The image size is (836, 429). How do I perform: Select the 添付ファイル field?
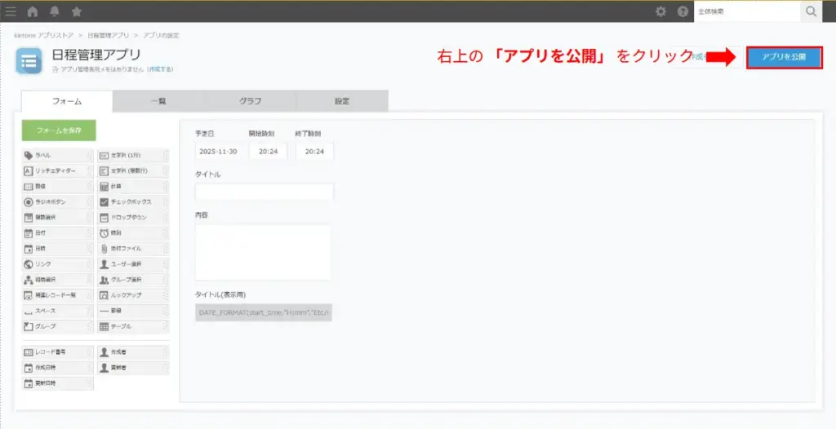[x=133, y=248]
